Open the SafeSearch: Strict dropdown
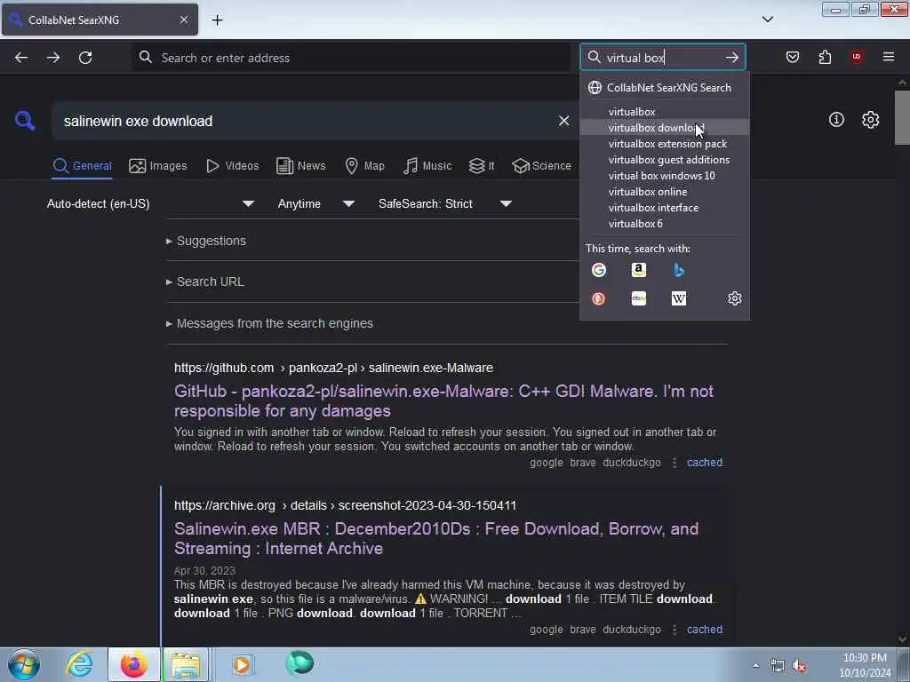 click(445, 203)
